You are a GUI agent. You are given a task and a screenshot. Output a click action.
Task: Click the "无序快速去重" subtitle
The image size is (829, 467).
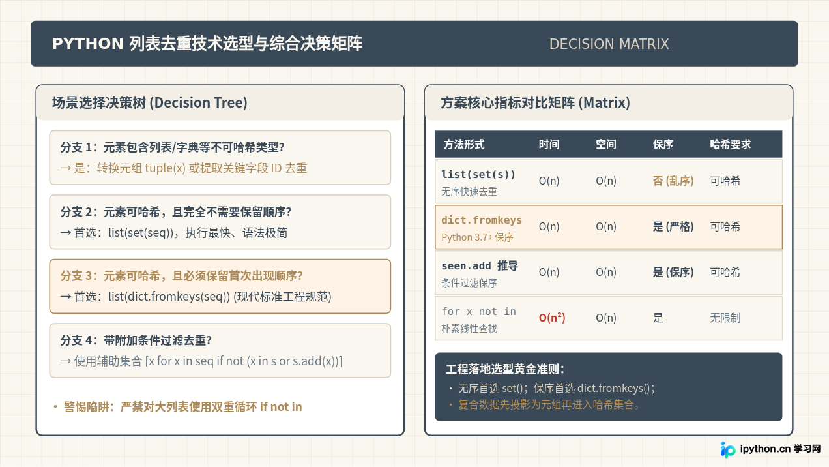pos(469,192)
